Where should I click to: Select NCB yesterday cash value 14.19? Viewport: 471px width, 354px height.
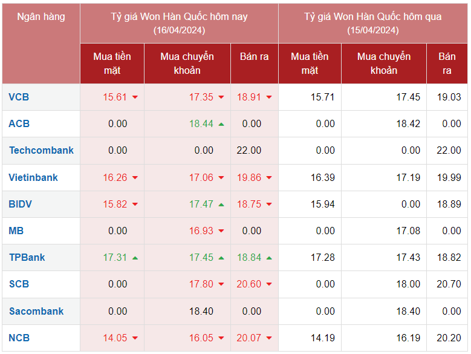click(x=323, y=338)
